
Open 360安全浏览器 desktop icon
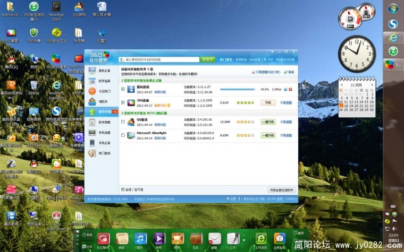33,11
